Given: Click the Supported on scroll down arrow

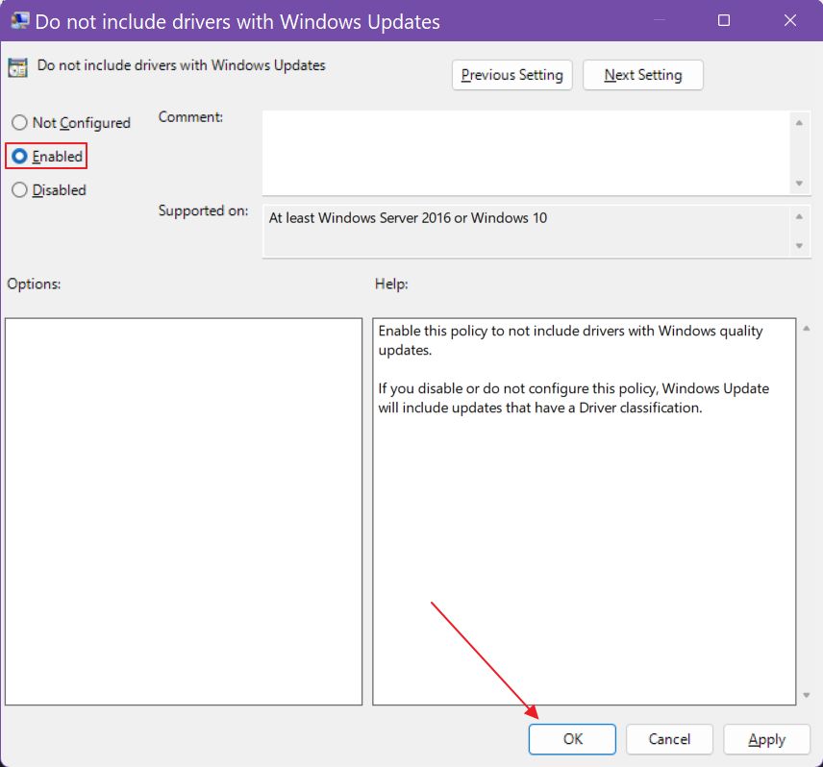Looking at the screenshot, I should 799,245.
